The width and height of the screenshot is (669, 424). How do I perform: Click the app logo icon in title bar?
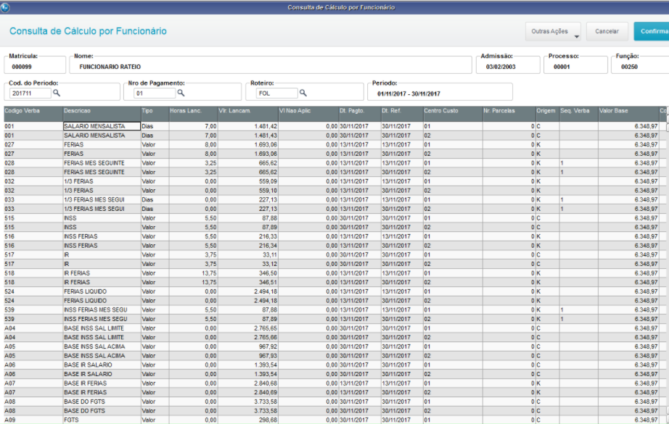(5, 7)
